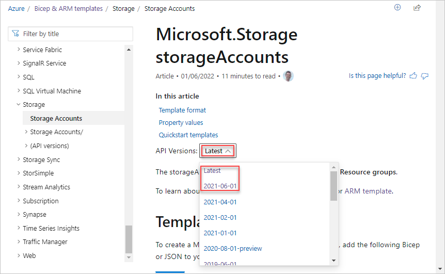
Task: Click the sidebar scrollbar down arrow
Action: pos(129,257)
